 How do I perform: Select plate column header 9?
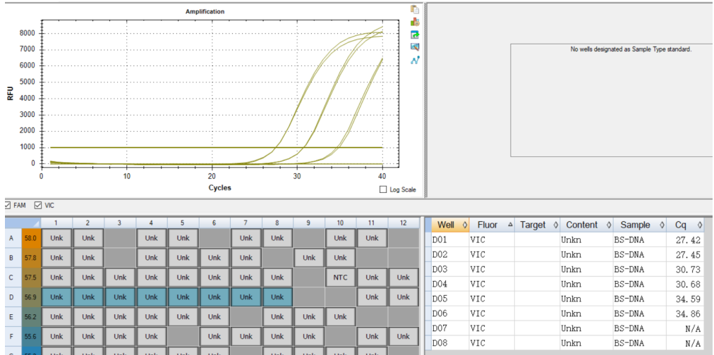309,223
